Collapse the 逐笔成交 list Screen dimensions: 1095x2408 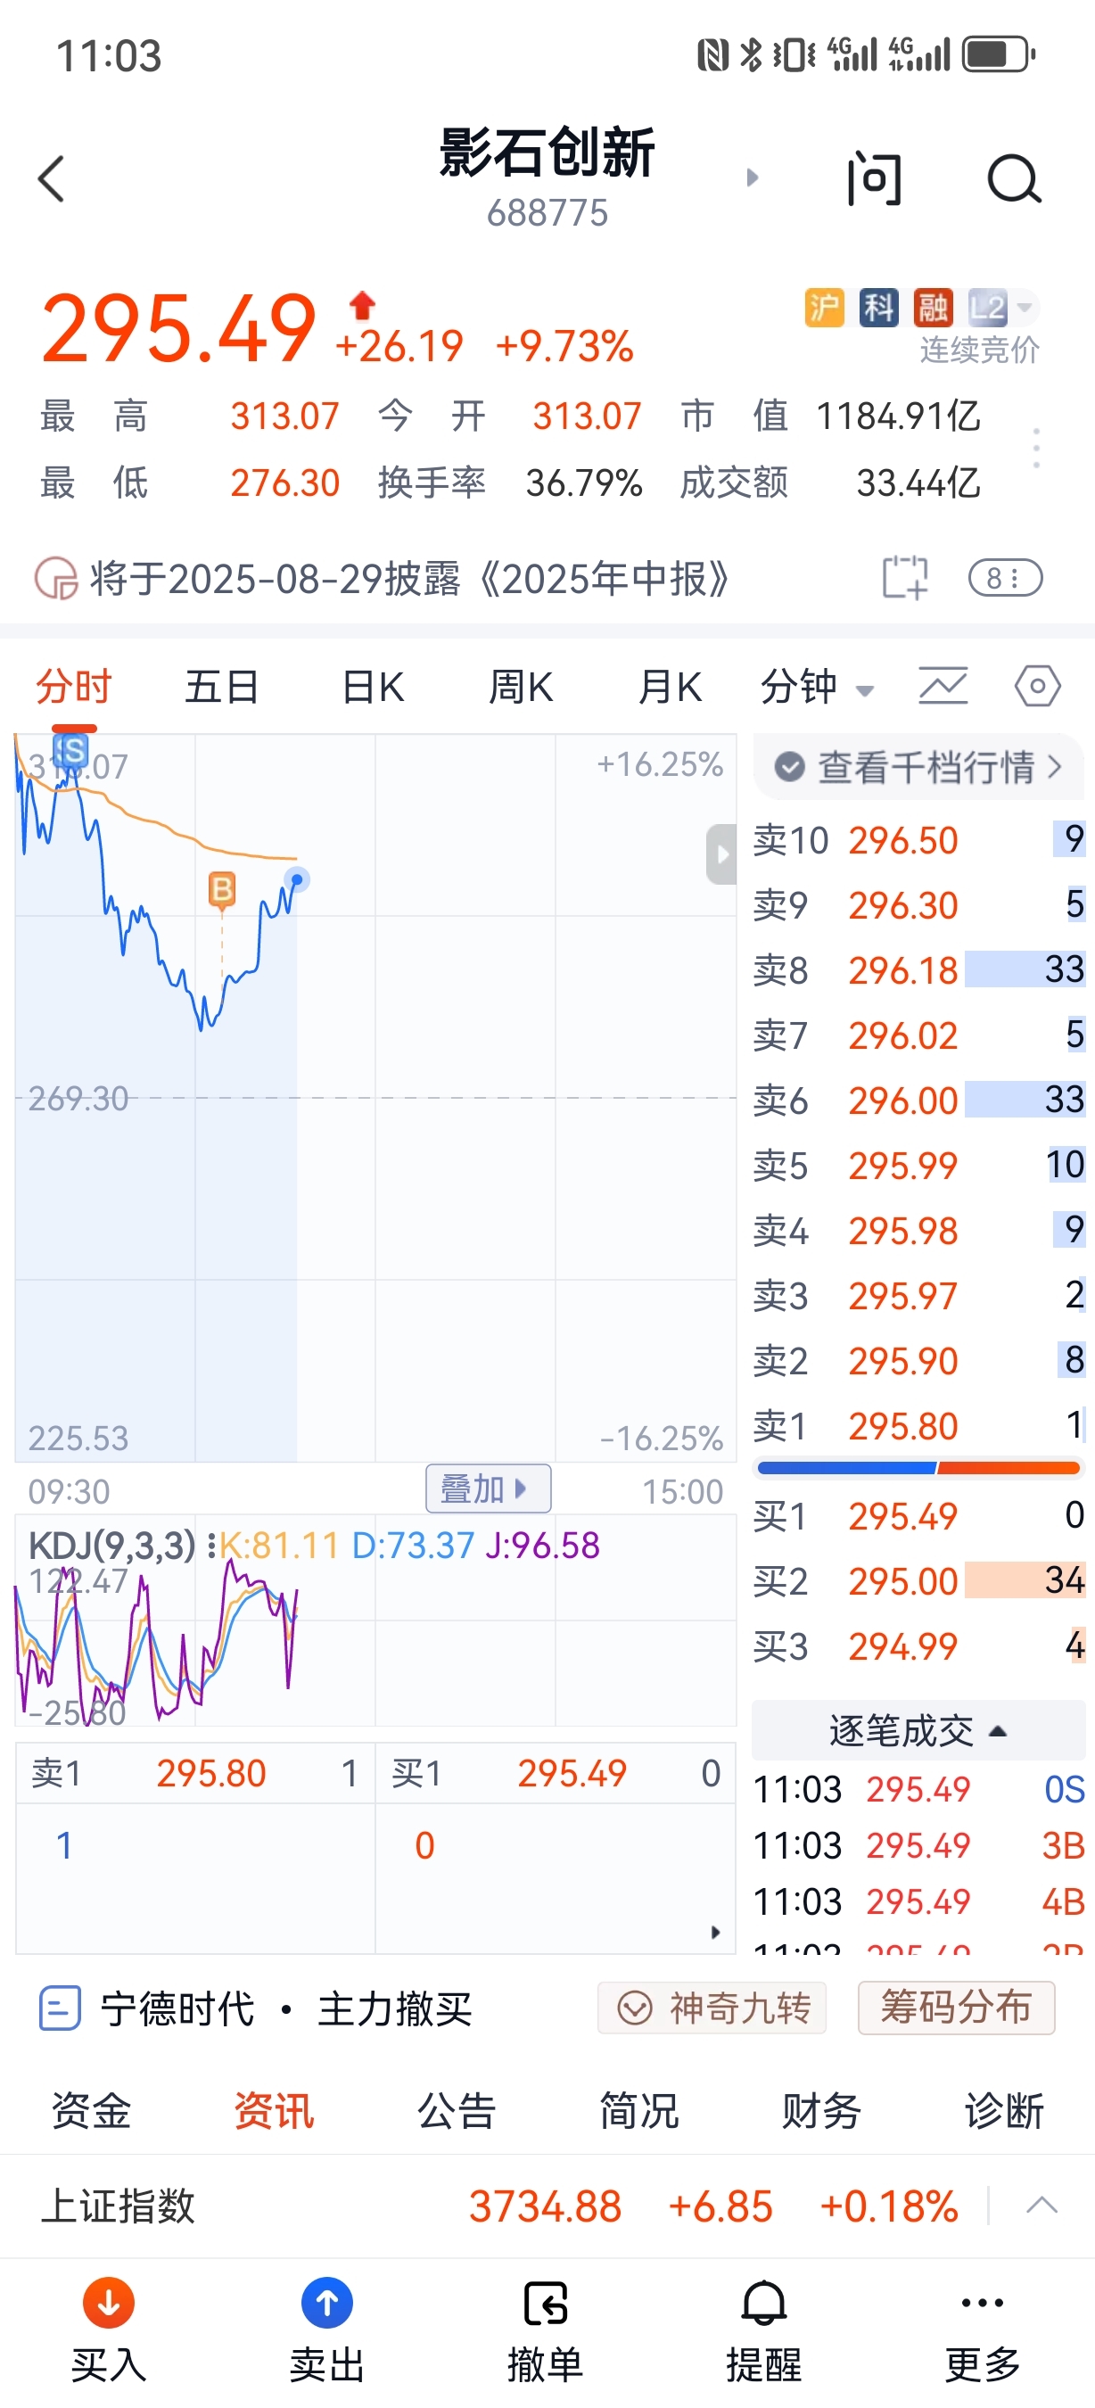(918, 1730)
